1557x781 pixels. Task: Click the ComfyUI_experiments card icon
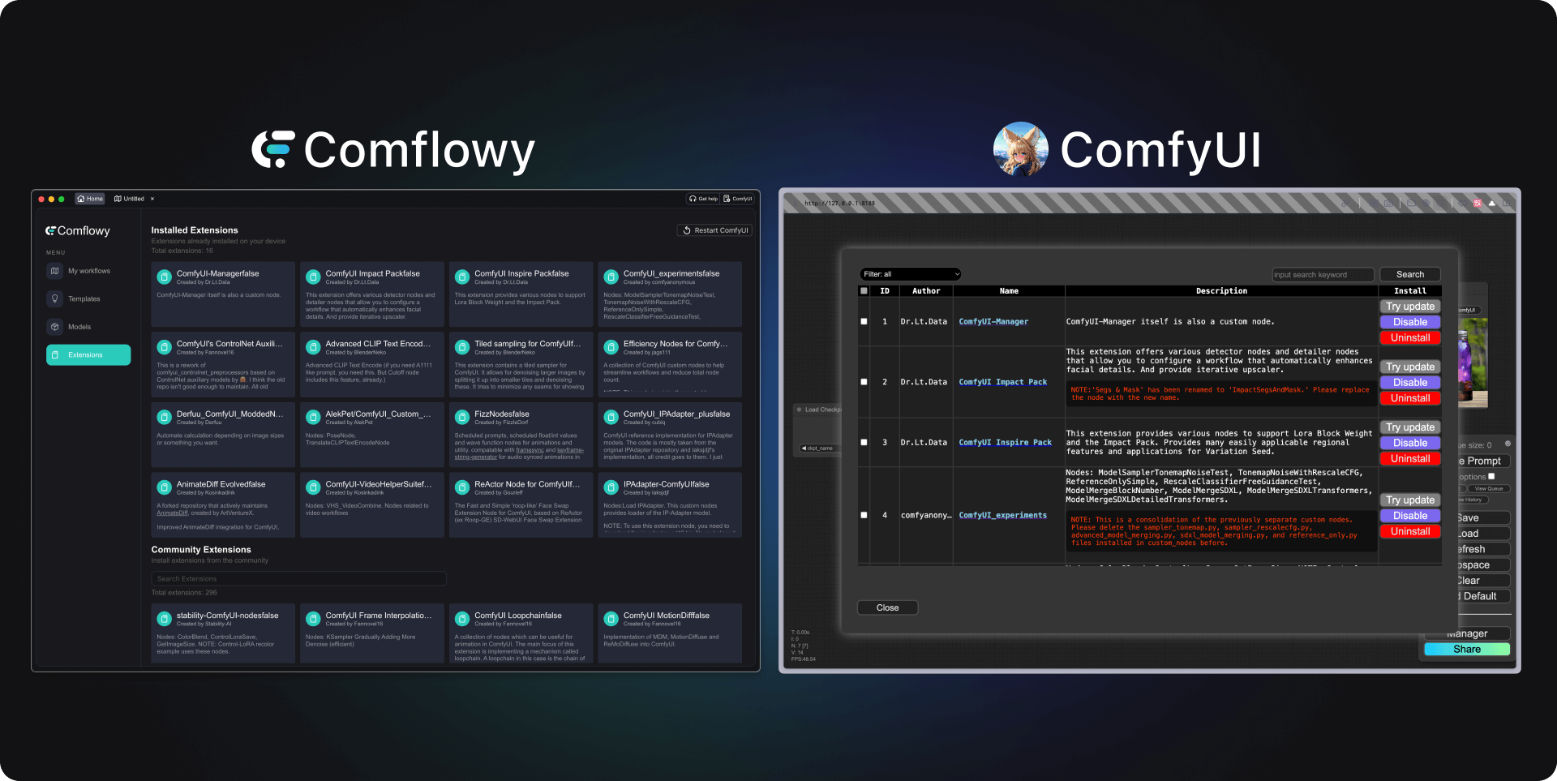click(611, 277)
